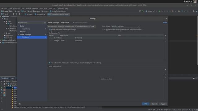The width and height of the screenshot is (198, 111).
Task: Click the Scan tab in CheckStyle panel
Action: [12, 78]
